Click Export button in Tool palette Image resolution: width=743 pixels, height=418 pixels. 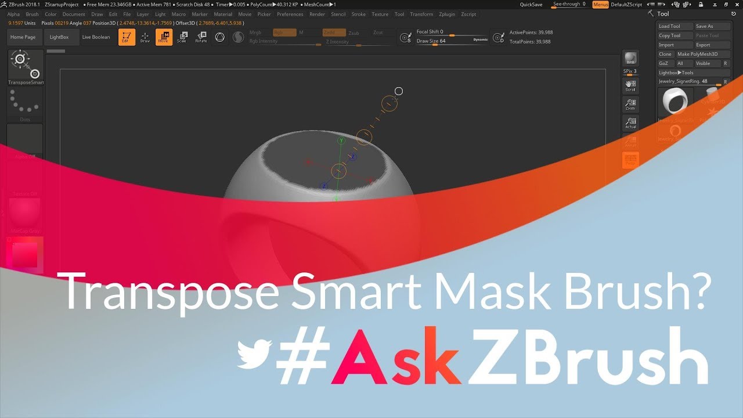pyautogui.click(x=713, y=45)
